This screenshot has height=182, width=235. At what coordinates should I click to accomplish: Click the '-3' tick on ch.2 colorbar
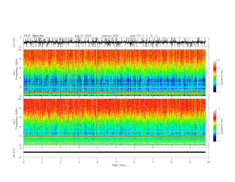(219, 109)
